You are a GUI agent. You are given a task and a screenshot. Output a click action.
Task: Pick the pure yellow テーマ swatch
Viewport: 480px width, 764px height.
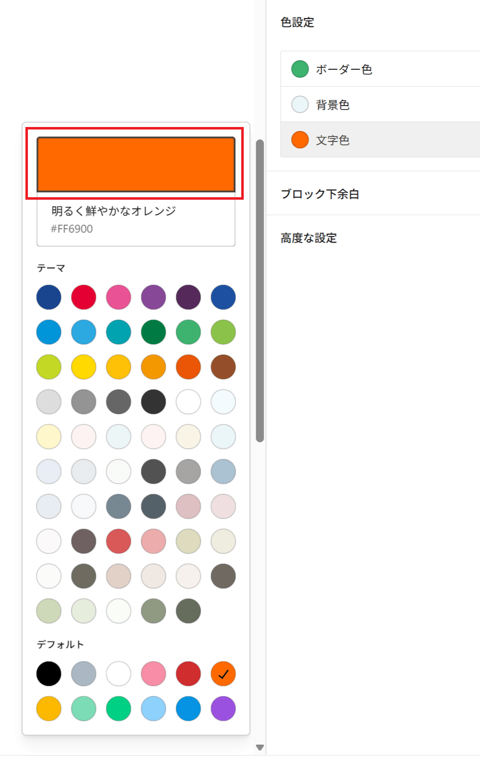tap(84, 367)
